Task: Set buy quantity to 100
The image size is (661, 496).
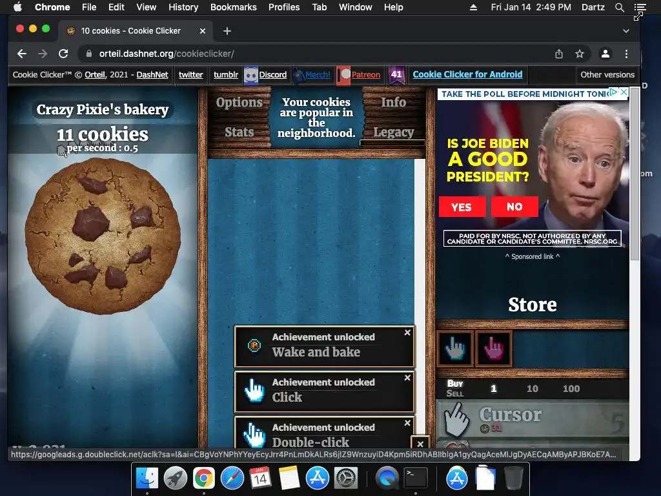Action: pyautogui.click(x=571, y=388)
